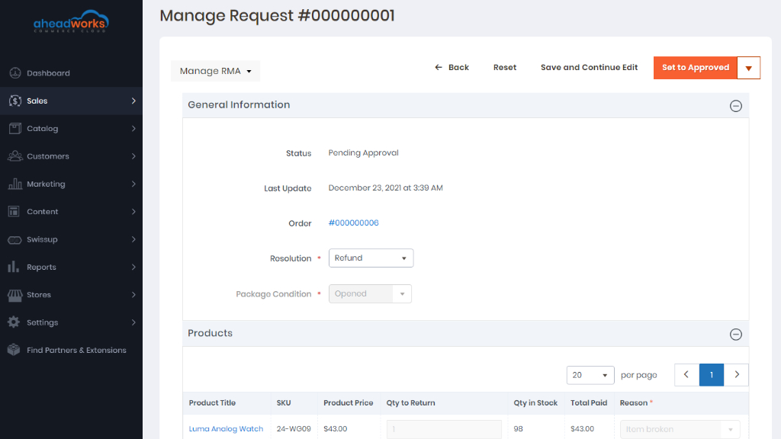Open the Set to Approved arrow dropdown
This screenshot has width=781, height=439.
pos(749,68)
